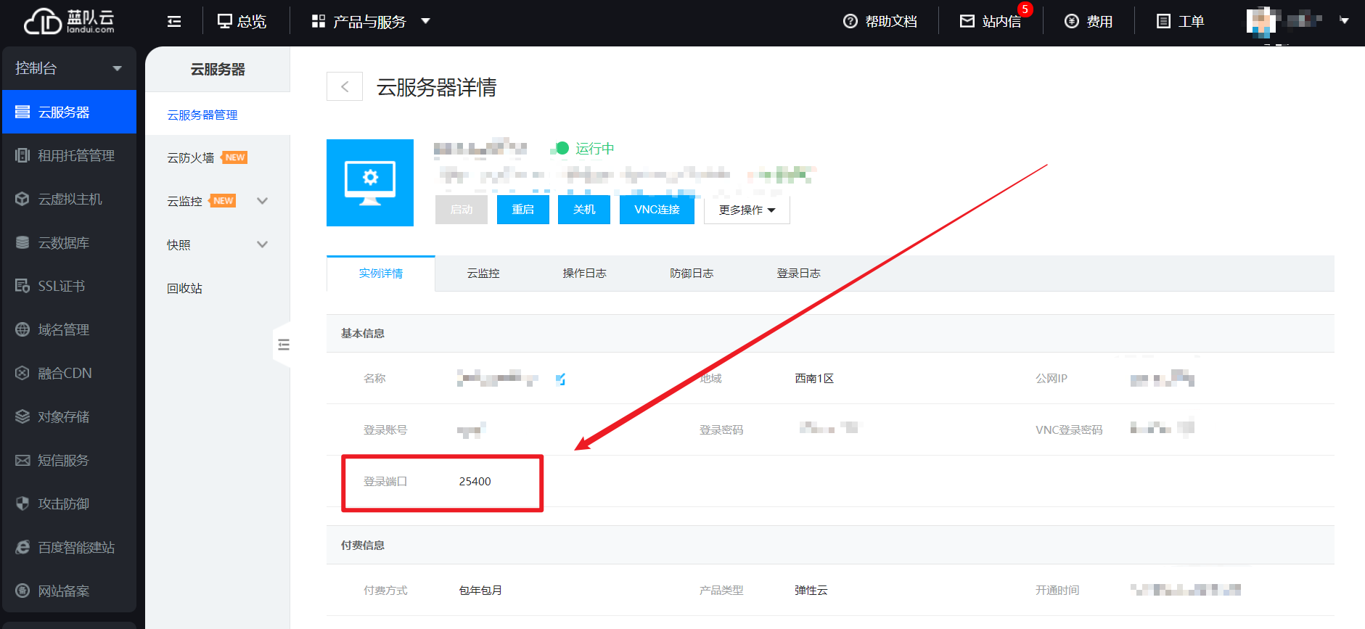This screenshot has height=629, width=1365.
Task: Select 云数据库 in the left sidebar
Action: coord(64,243)
